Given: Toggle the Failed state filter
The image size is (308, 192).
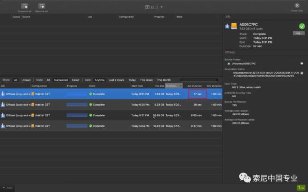Looking at the screenshot, I should tap(75, 80).
